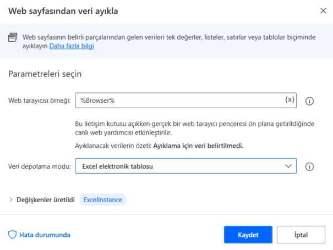Click the Veri depolama modu label
Viewport: 333px width, 250px height.
point(39,166)
